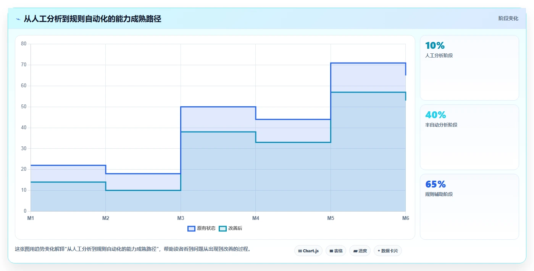This screenshot has width=534, height=271.
Task: Select the 65% 规则辅助阶段 card
Action: [x=469, y=207]
